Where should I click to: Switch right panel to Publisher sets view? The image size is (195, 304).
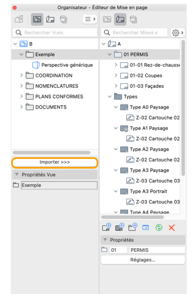[x=133, y=19]
